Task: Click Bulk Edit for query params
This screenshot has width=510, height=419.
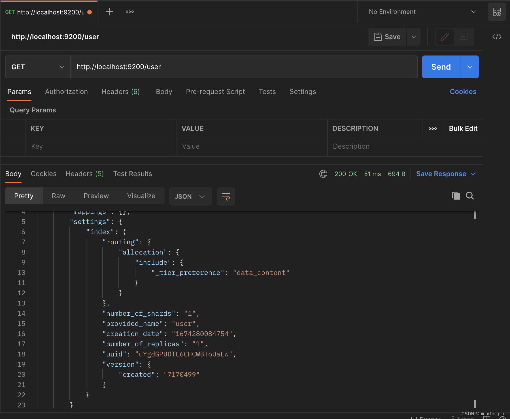Action: [463, 129]
